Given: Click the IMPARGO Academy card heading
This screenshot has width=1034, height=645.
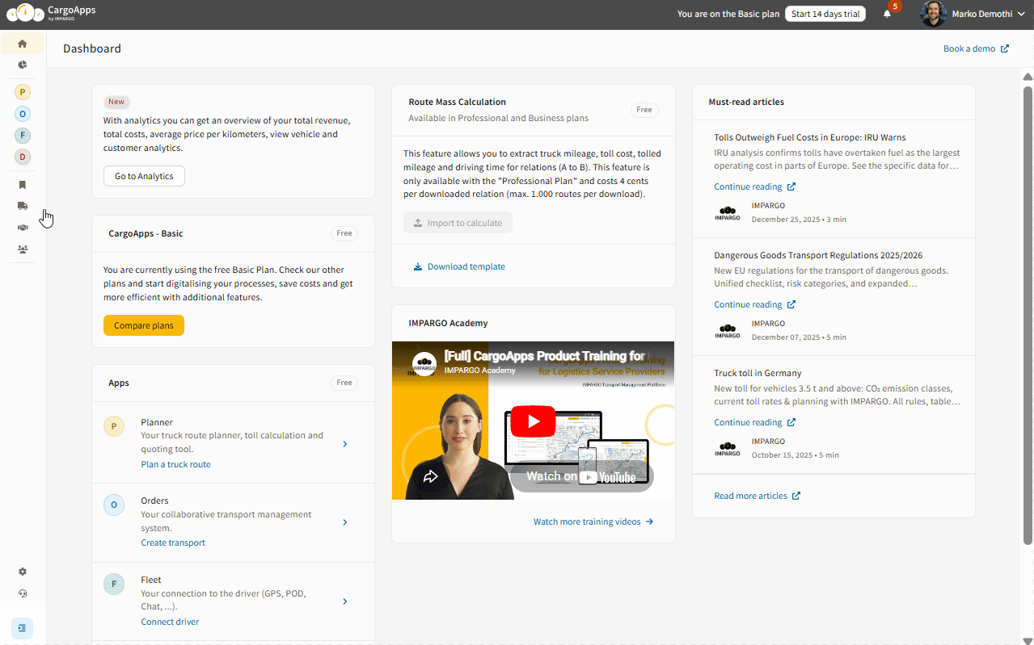Looking at the screenshot, I should (x=448, y=323).
